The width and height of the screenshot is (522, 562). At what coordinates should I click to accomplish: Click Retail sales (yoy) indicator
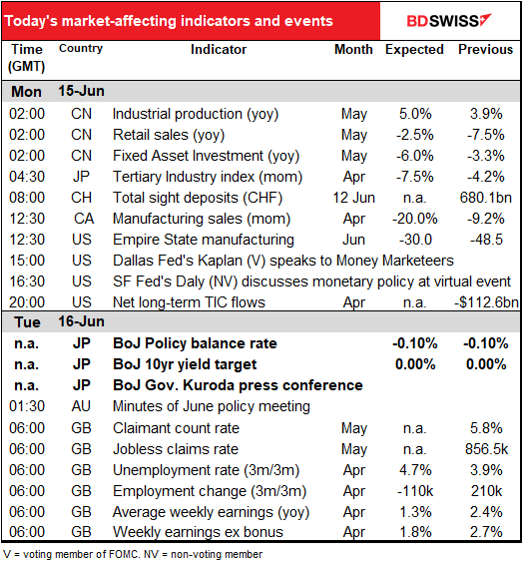[169, 135]
